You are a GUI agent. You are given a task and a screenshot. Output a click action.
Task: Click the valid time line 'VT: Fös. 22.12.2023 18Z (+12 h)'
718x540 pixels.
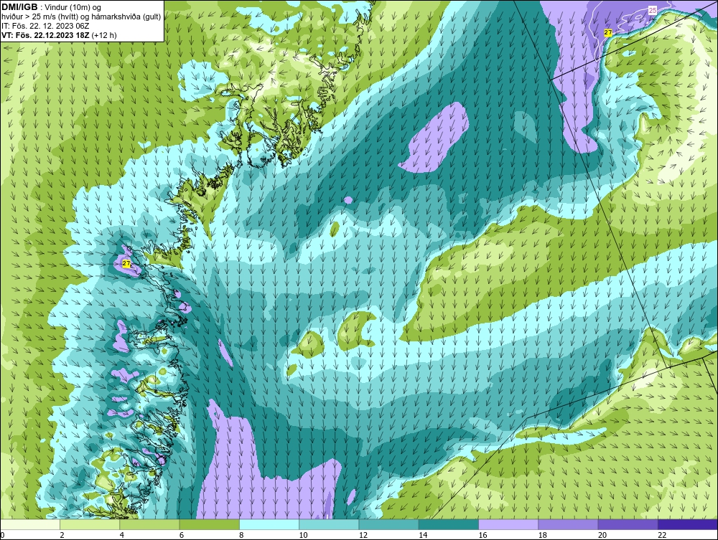coord(59,34)
